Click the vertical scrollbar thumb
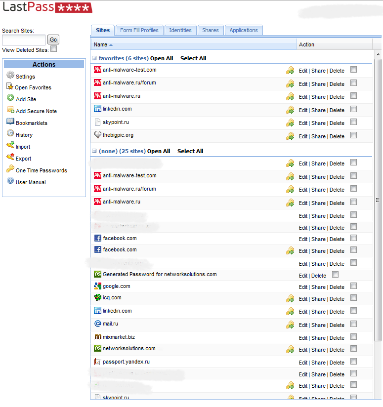383x407 pixels. pyautogui.click(x=378, y=200)
